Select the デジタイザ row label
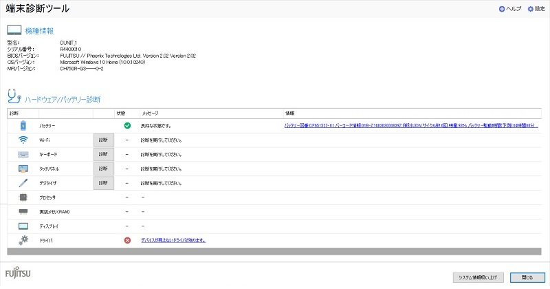Screen dimensions: 550x289 47,183
